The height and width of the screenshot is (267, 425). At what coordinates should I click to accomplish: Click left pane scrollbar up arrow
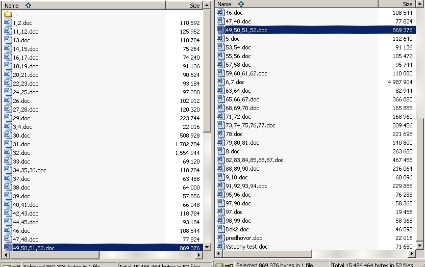tap(207, 6)
